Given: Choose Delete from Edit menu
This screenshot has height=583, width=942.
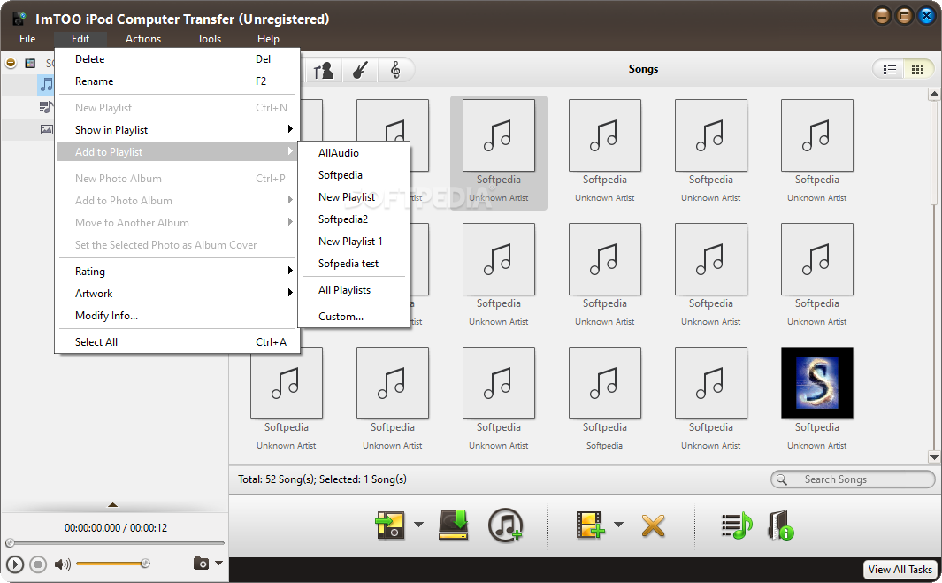Looking at the screenshot, I should pyautogui.click(x=177, y=59).
